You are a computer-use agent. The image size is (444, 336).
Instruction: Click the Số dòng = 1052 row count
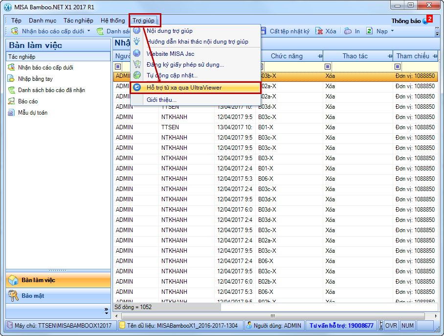133,307
